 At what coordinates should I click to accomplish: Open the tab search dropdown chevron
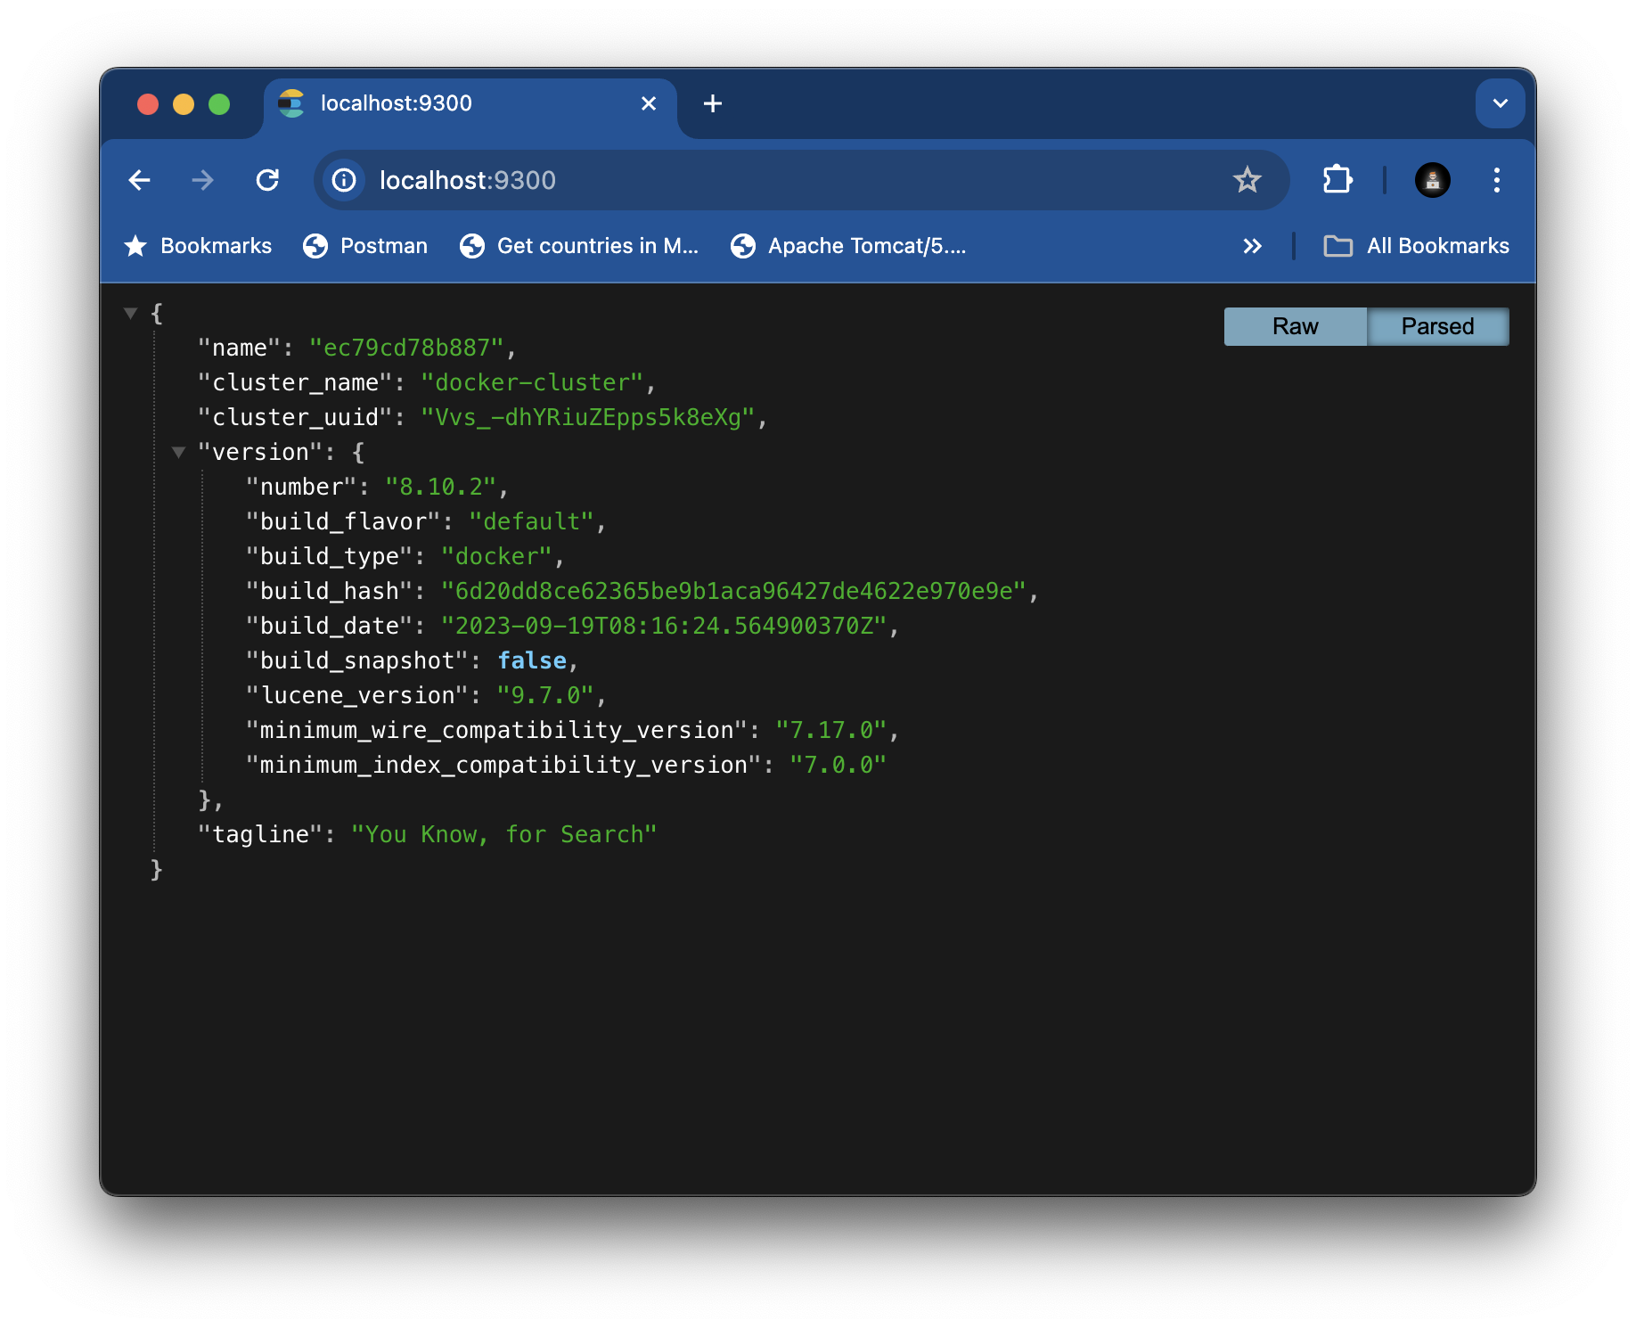tap(1500, 103)
